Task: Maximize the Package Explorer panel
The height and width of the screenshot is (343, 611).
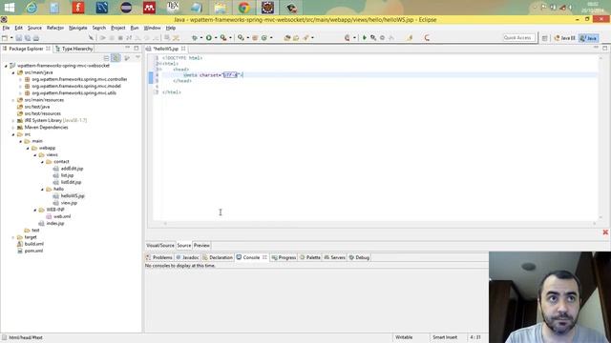Action: pyautogui.click(x=136, y=49)
